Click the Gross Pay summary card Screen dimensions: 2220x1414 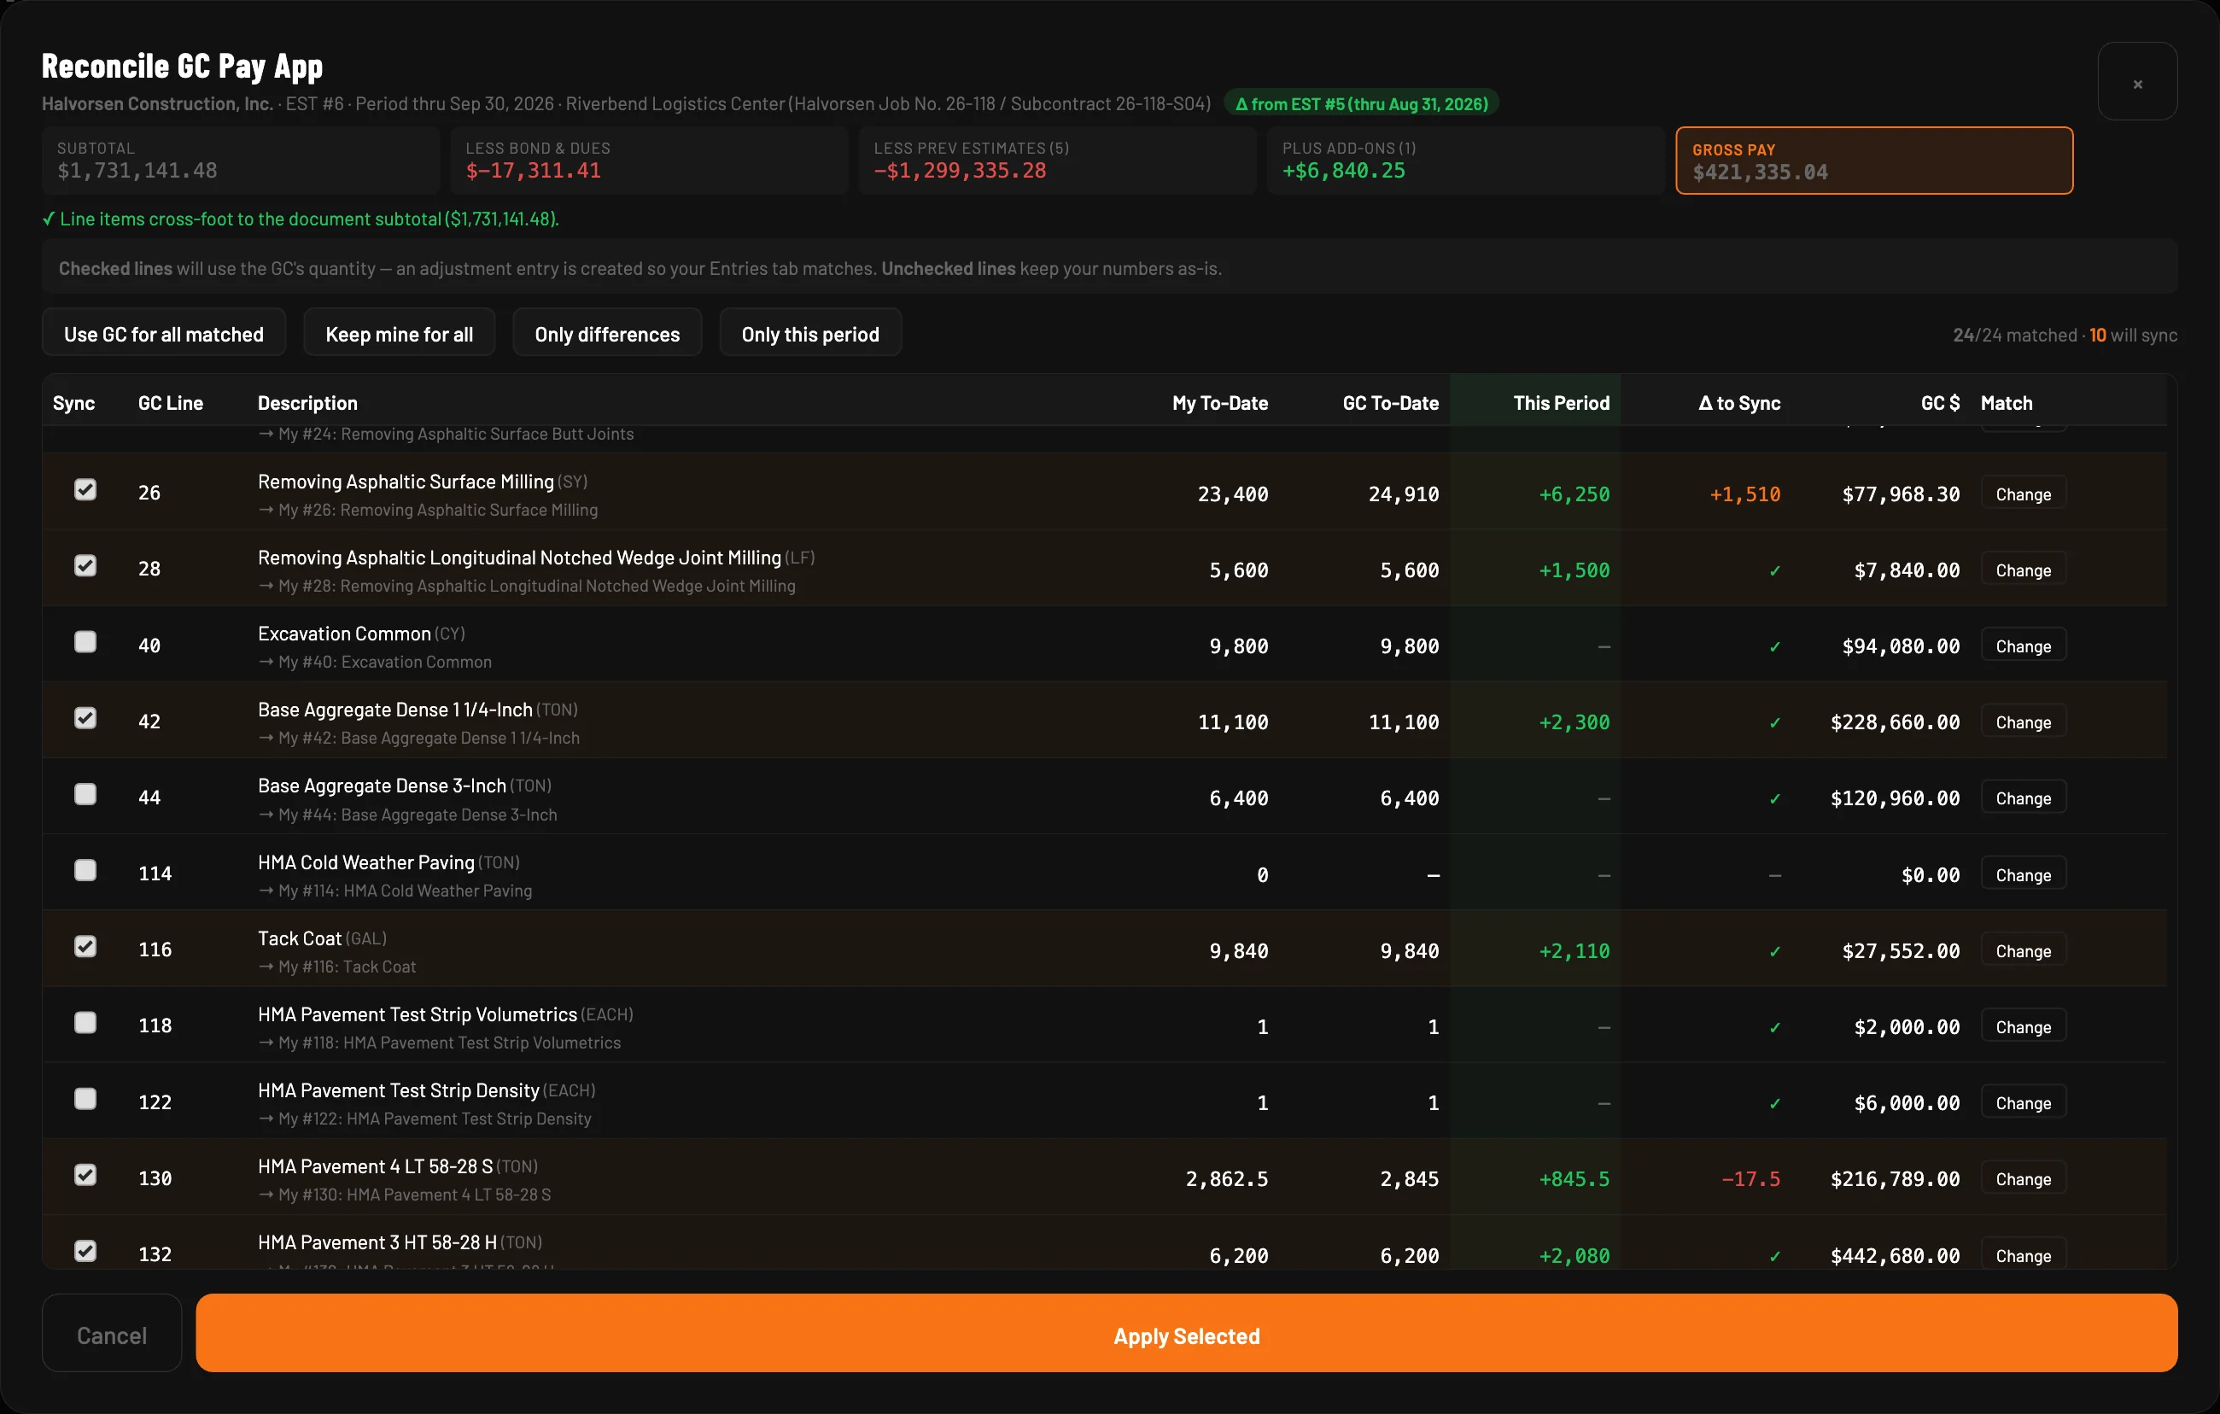pyautogui.click(x=1874, y=161)
